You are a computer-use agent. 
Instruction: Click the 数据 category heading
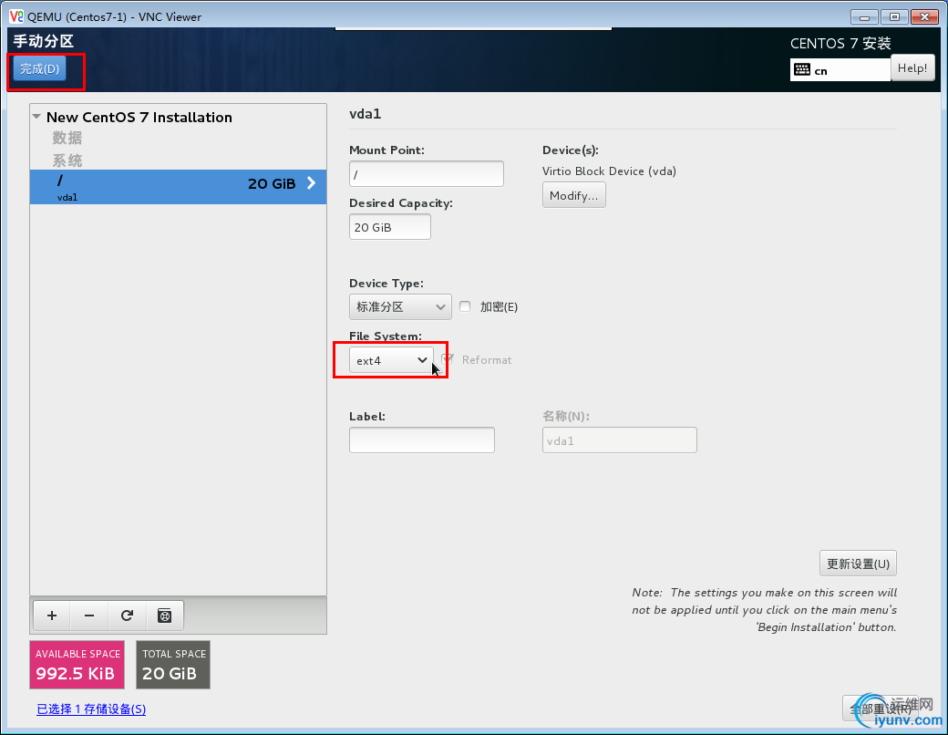67,138
